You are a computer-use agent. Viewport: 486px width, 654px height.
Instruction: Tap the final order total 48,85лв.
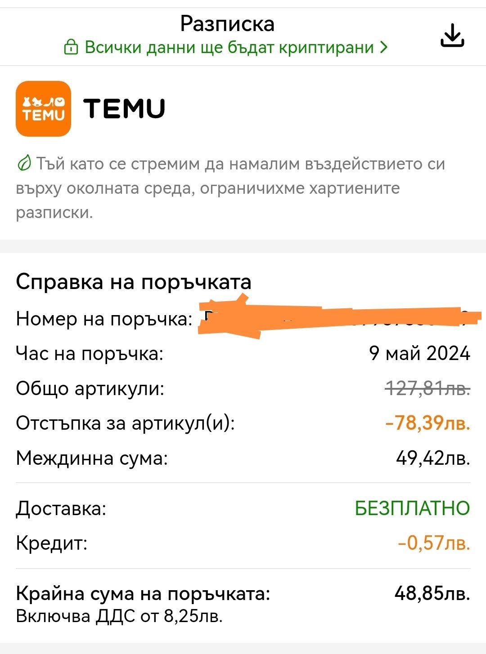pos(432,593)
